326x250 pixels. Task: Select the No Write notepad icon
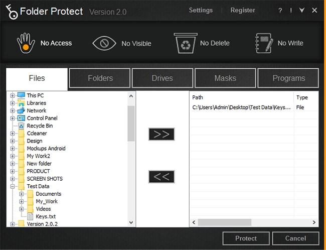click(264, 43)
